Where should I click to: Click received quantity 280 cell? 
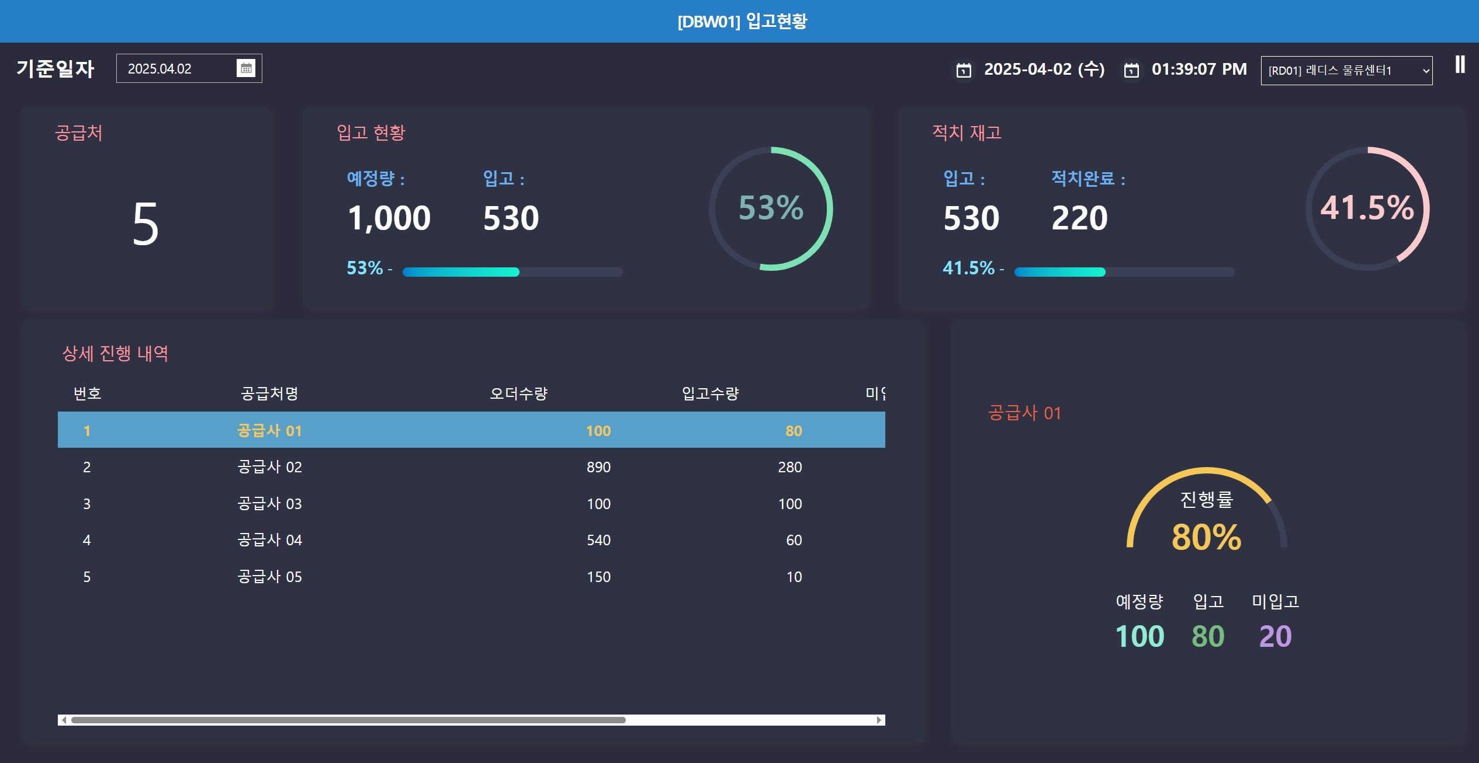tap(789, 467)
